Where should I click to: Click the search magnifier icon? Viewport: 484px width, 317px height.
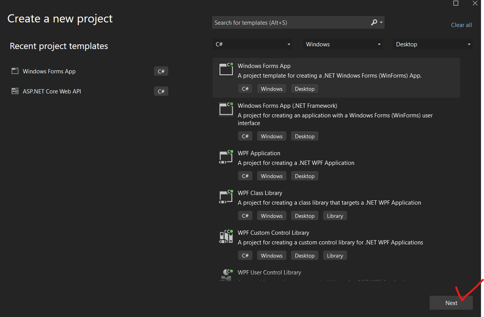pyautogui.click(x=374, y=22)
